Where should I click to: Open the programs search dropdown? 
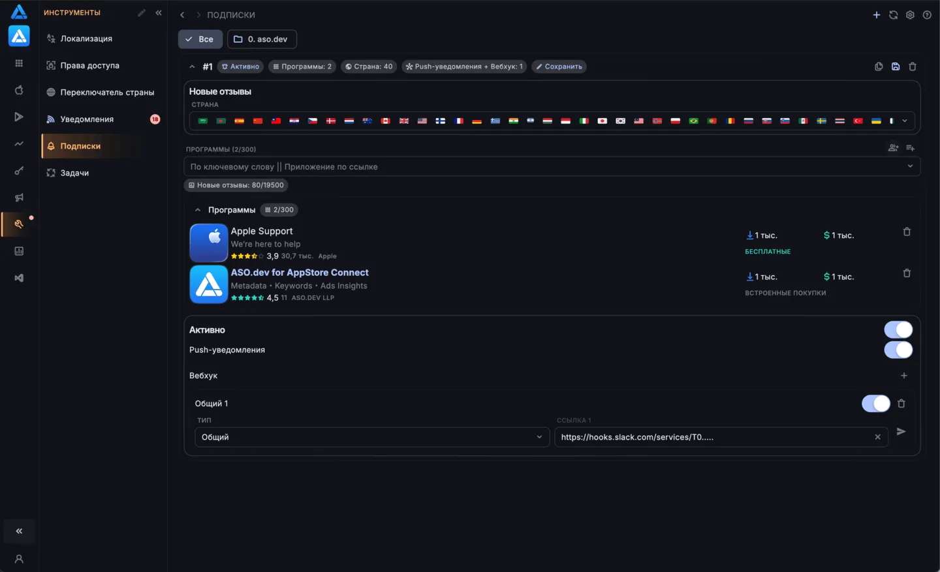pyautogui.click(x=910, y=166)
